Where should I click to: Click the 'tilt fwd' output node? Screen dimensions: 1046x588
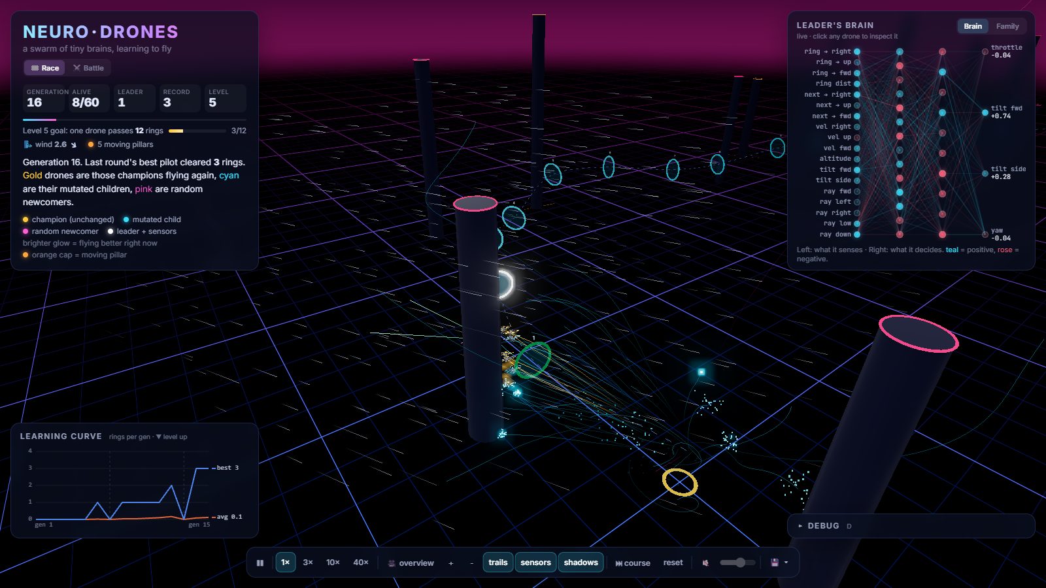985,112
